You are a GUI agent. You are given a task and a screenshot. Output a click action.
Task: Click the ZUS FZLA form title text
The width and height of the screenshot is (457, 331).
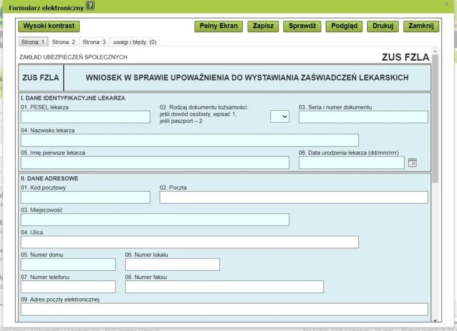405,57
